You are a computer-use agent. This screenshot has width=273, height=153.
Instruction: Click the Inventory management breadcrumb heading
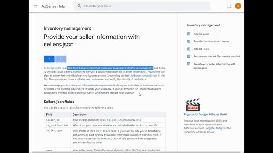point(67,28)
